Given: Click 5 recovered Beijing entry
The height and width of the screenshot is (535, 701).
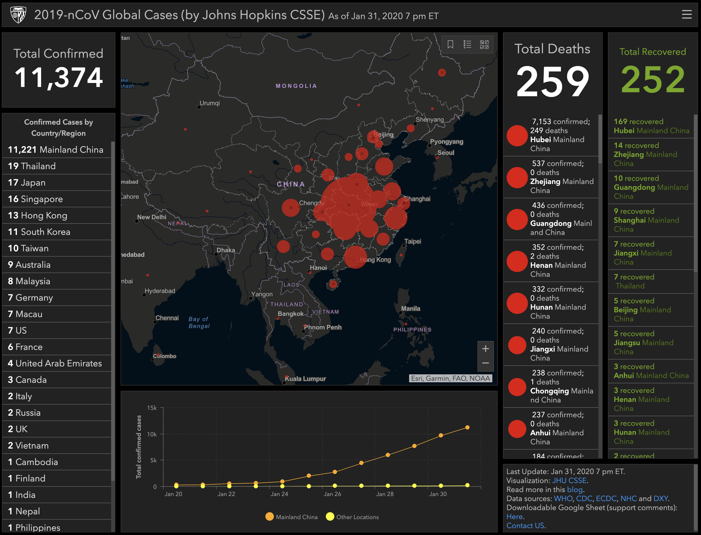Looking at the screenshot, I should [651, 310].
